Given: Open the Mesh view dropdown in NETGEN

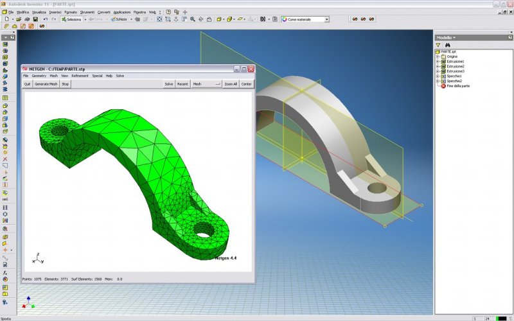Looking at the screenshot, I should click(x=206, y=84).
